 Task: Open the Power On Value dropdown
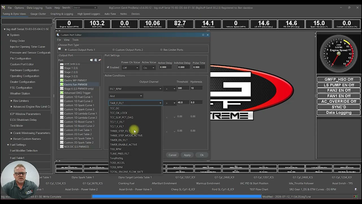coord(130,68)
